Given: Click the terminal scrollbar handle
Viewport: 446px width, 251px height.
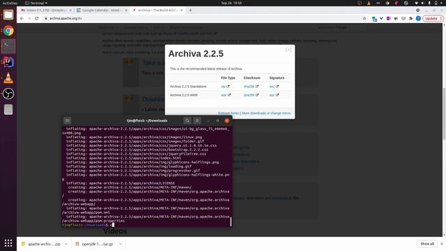Looking at the screenshot, I should (x=231, y=222).
